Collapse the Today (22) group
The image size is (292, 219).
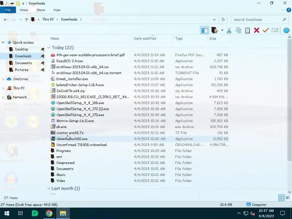49,48
